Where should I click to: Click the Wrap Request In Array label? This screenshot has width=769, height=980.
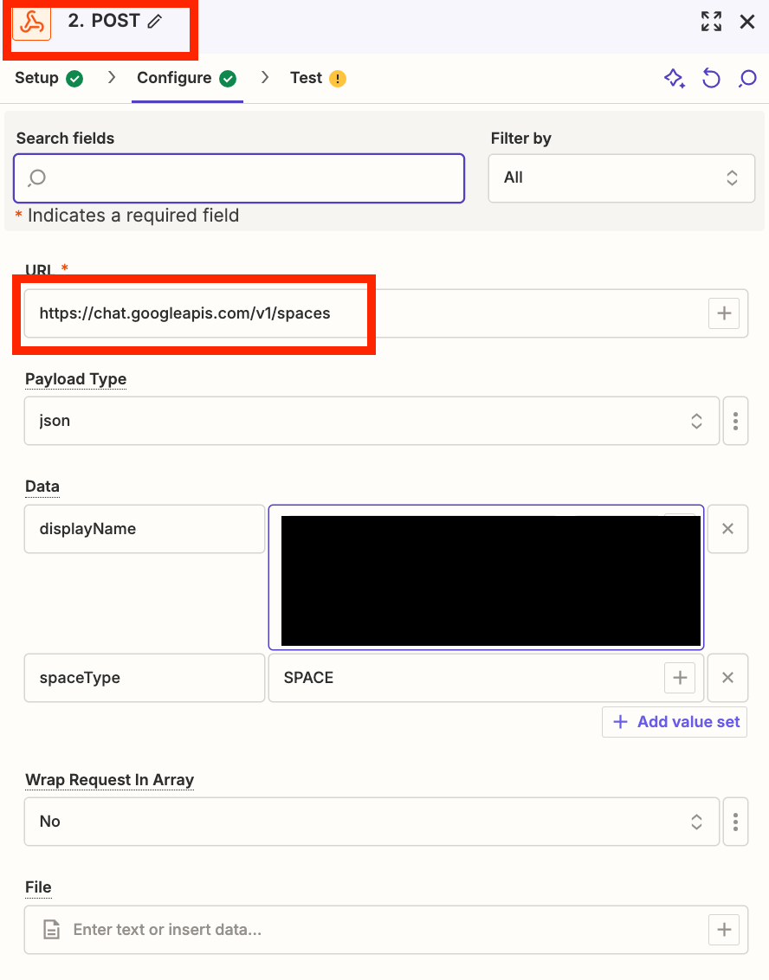point(109,780)
